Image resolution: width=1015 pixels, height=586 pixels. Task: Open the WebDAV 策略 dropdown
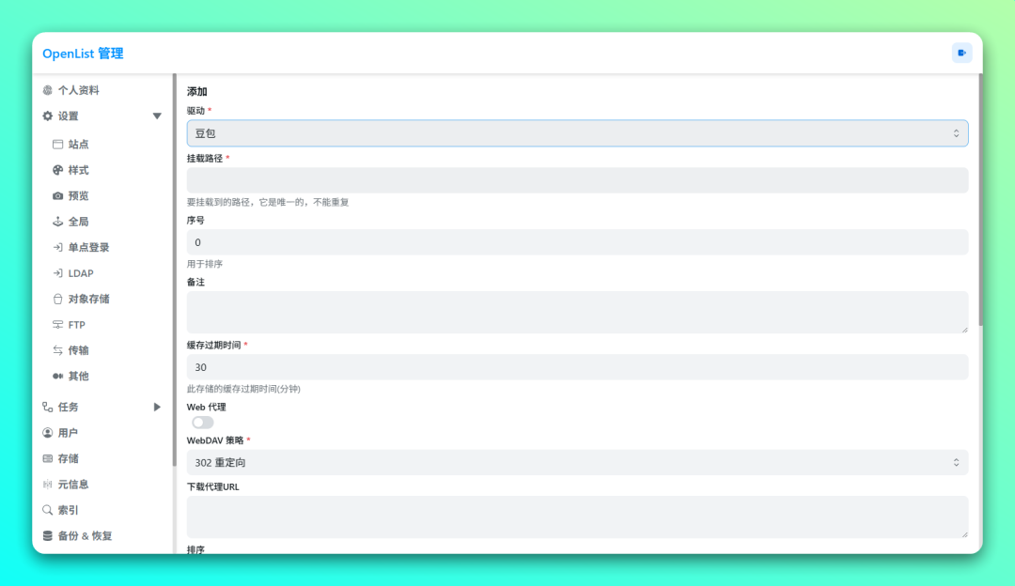tap(577, 462)
